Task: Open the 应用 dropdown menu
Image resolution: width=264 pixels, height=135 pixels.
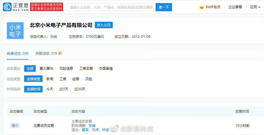Action: point(255,7)
